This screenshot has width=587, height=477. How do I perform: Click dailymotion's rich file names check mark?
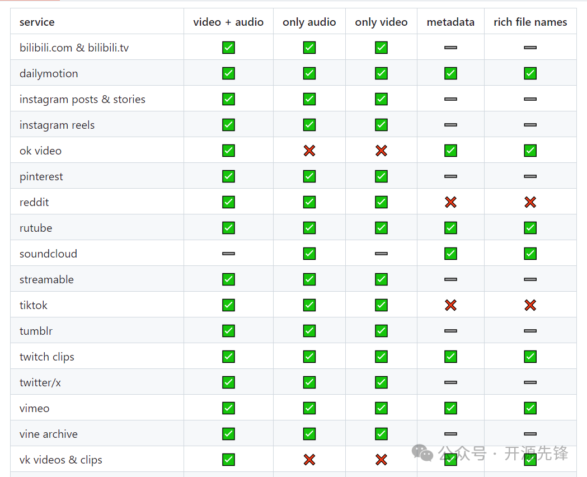[x=530, y=73]
